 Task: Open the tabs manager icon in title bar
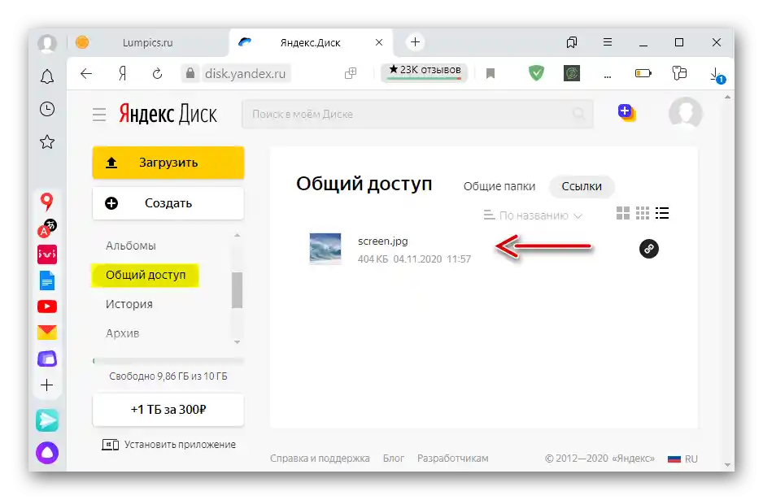coord(572,42)
